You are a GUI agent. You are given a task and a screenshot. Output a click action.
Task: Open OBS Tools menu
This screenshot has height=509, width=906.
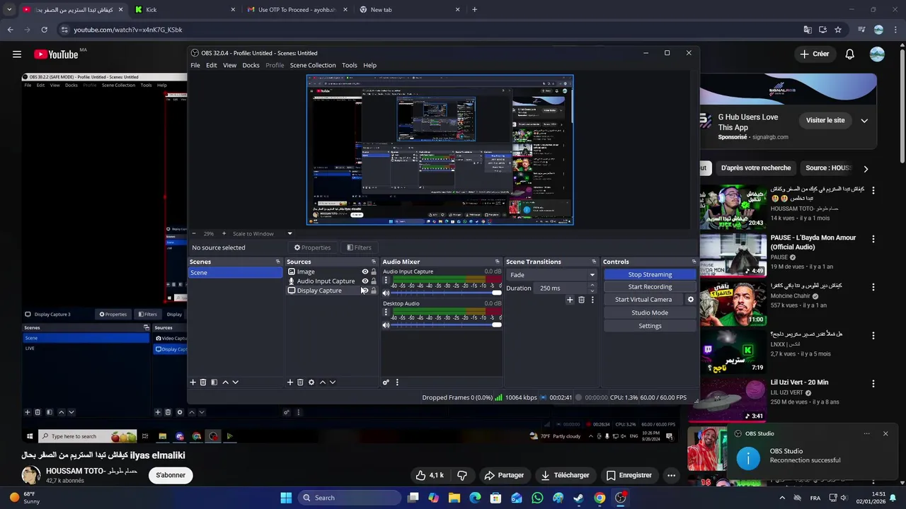[350, 65]
